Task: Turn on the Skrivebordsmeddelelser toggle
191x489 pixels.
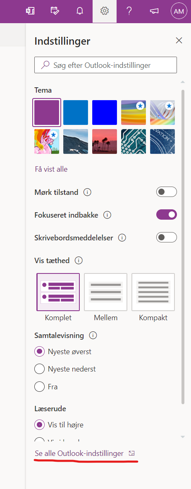Action: [x=166, y=237]
